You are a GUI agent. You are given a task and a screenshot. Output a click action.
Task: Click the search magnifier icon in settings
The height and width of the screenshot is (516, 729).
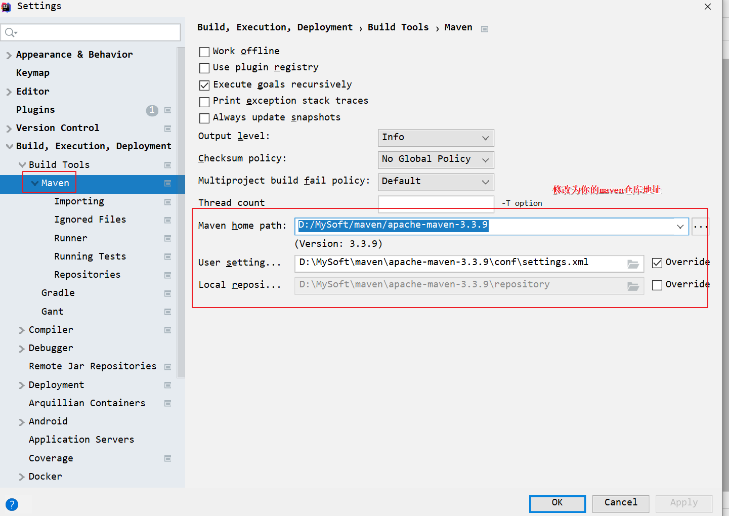click(x=11, y=33)
